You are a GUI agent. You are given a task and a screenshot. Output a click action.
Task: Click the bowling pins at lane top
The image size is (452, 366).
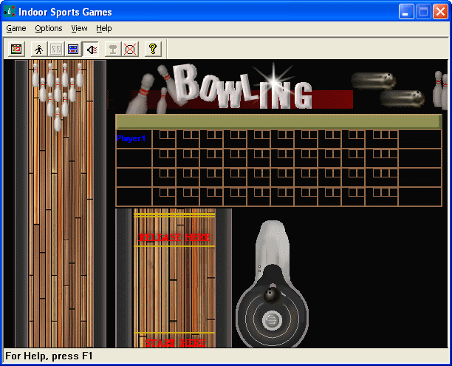tap(59, 87)
